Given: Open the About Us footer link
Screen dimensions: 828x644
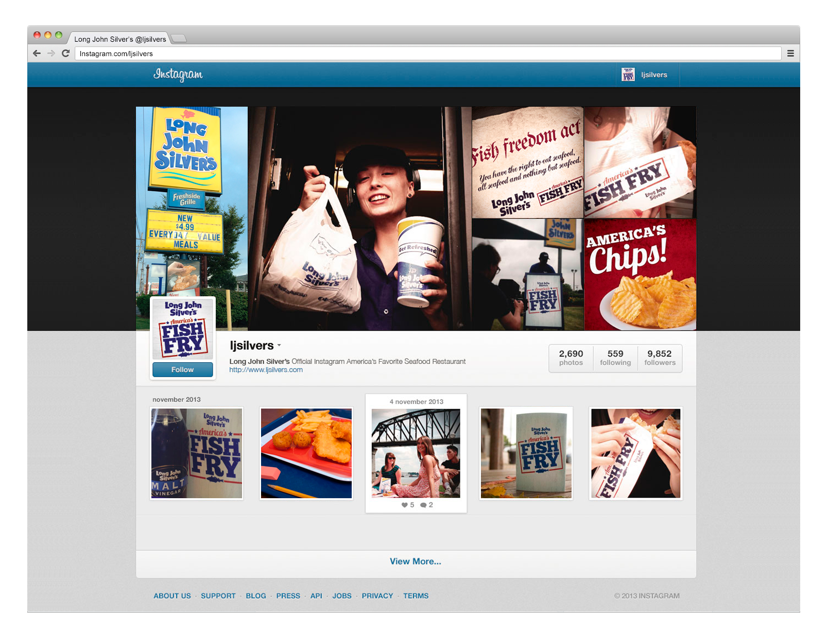Looking at the screenshot, I should pyautogui.click(x=172, y=596).
